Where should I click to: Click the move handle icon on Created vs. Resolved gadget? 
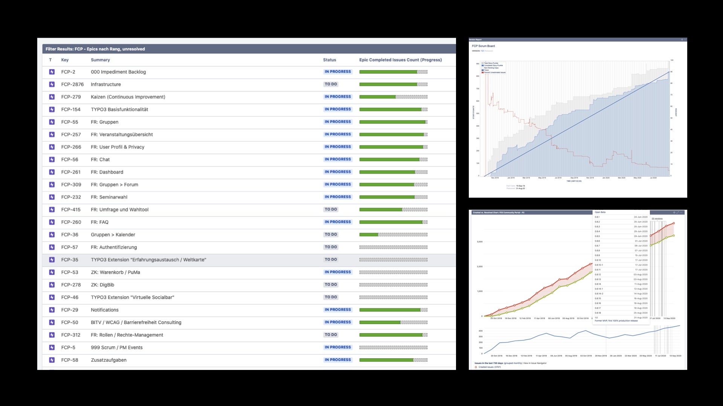[x=674, y=212]
